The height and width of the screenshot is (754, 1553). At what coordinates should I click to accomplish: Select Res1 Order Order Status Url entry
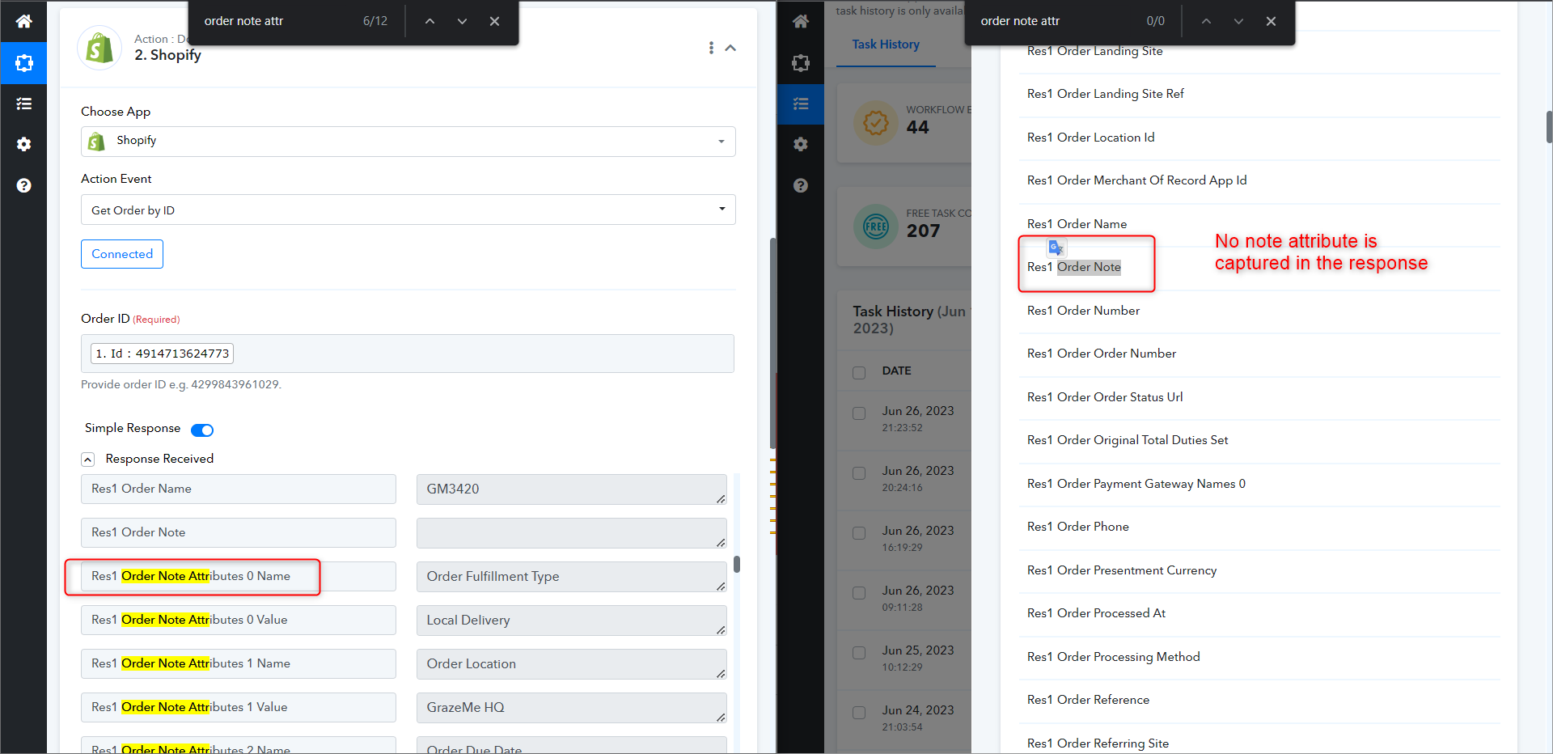[1259, 397]
